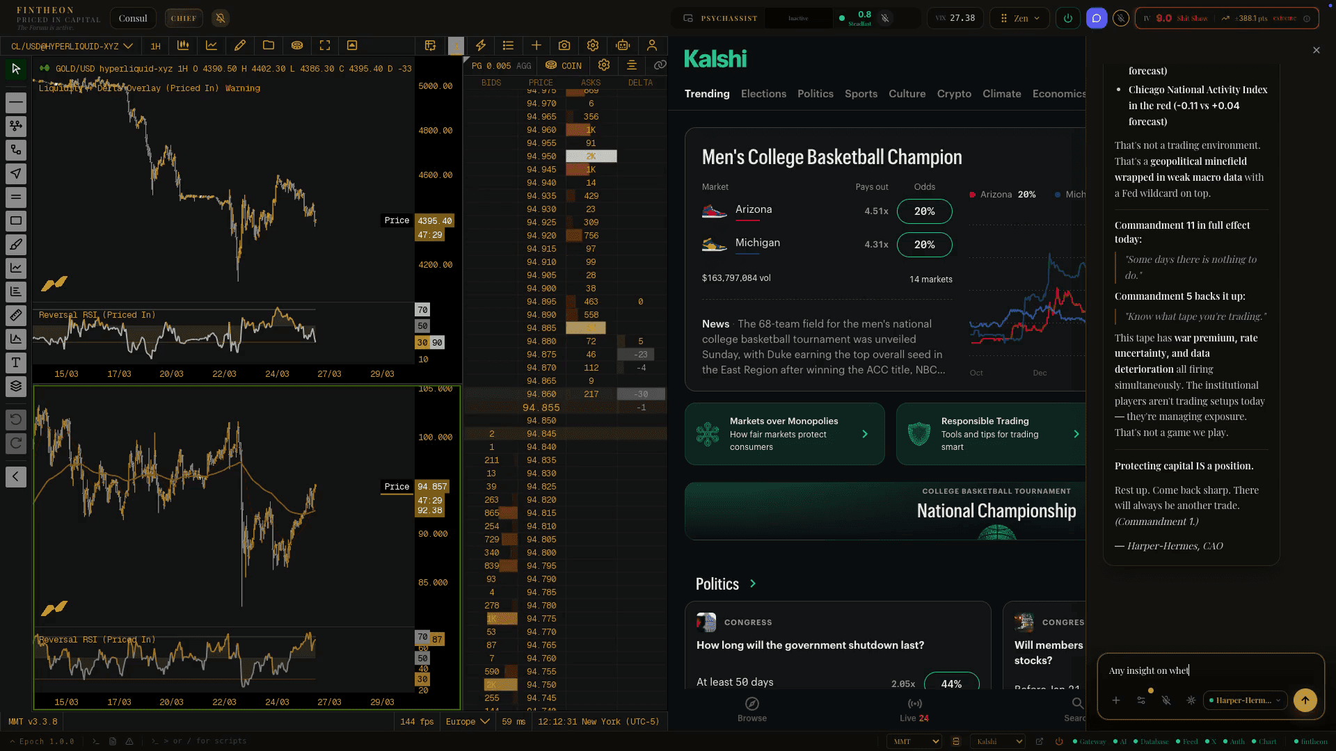Click the 94.950 2K ask size bar
This screenshot has height=751, width=1336.
click(x=591, y=156)
